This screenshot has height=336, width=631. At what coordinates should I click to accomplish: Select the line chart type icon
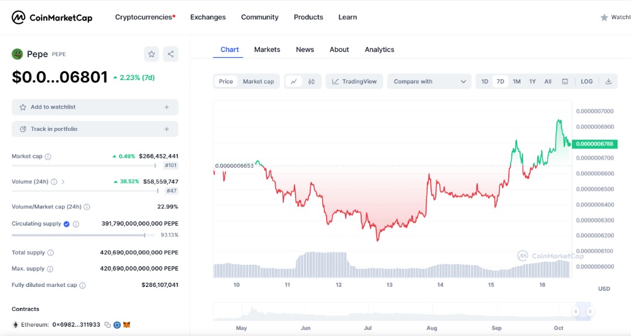294,81
